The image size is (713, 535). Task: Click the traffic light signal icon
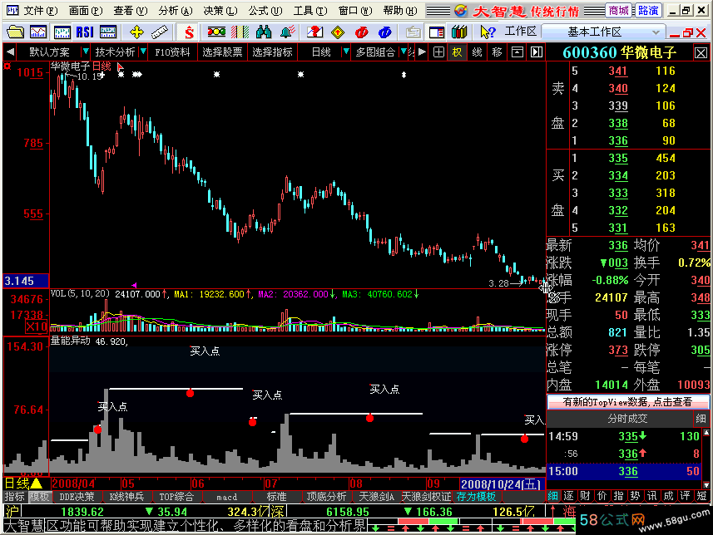(216, 32)
